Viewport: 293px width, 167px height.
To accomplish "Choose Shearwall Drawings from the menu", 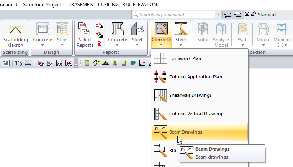I will 200,95.
